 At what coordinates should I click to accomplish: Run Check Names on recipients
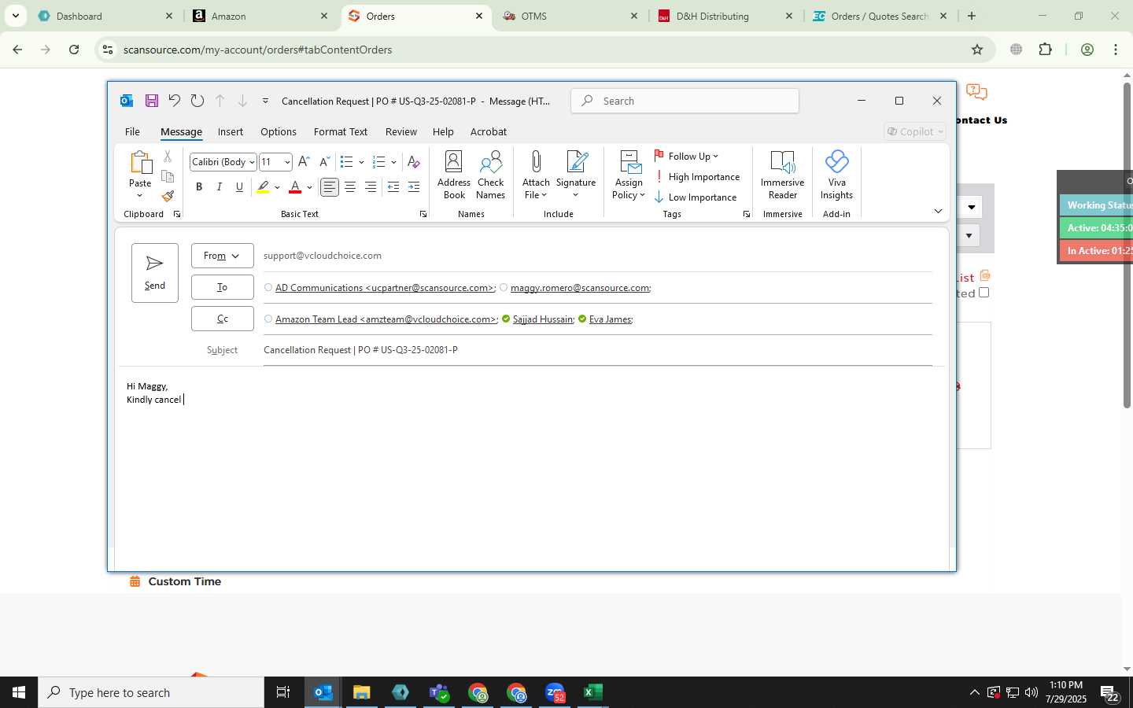click(490, 175)
